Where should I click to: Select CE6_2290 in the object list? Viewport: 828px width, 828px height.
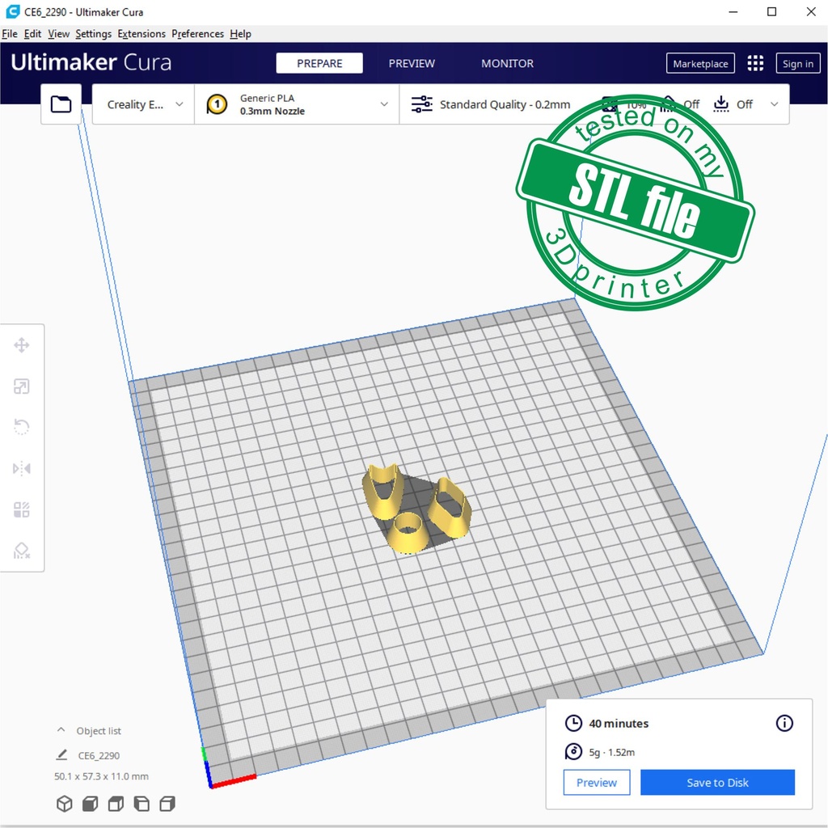click(99, 756)
